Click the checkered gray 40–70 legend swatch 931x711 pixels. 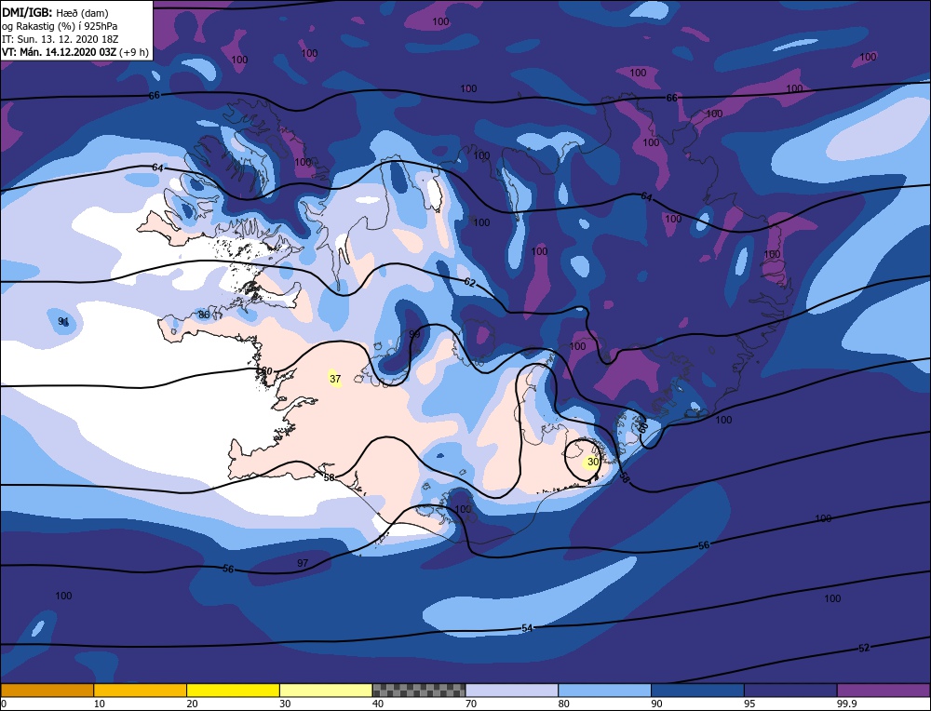(419, 691)
